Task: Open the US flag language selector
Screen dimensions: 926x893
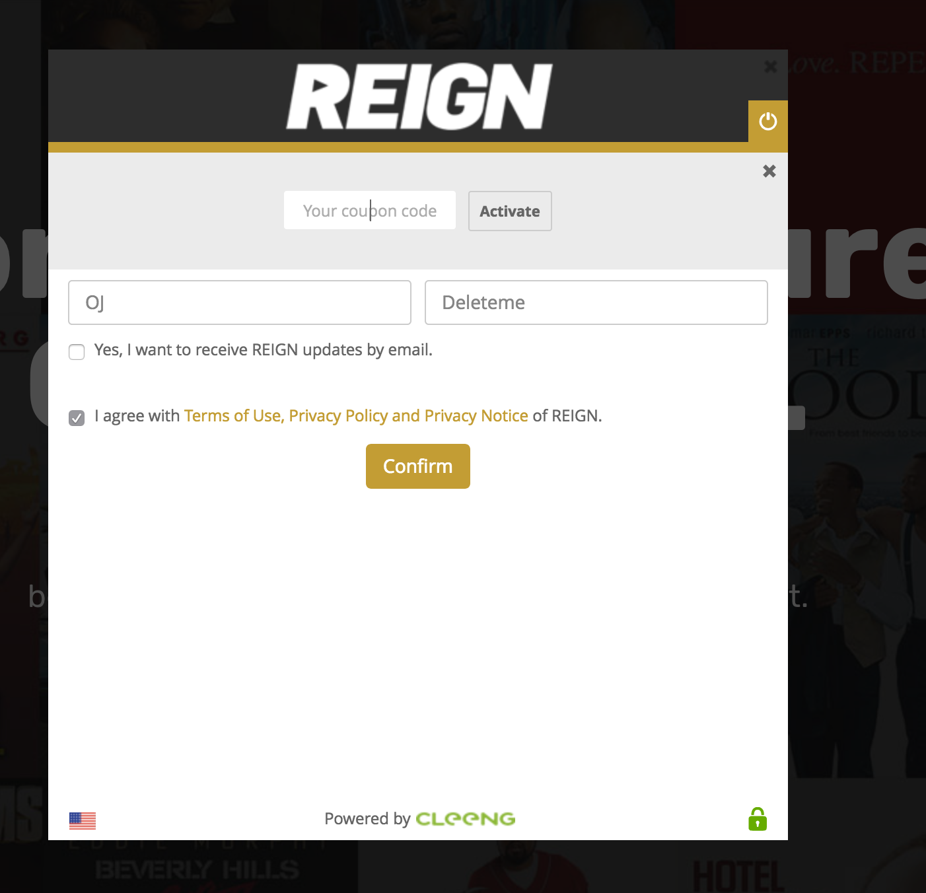Action: pyautogui.click(x=83, y=820)
